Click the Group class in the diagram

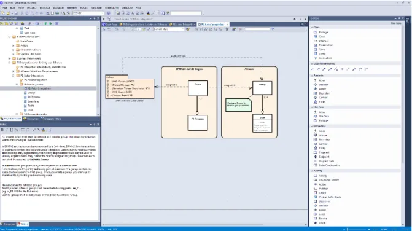[x=262, y=88]
